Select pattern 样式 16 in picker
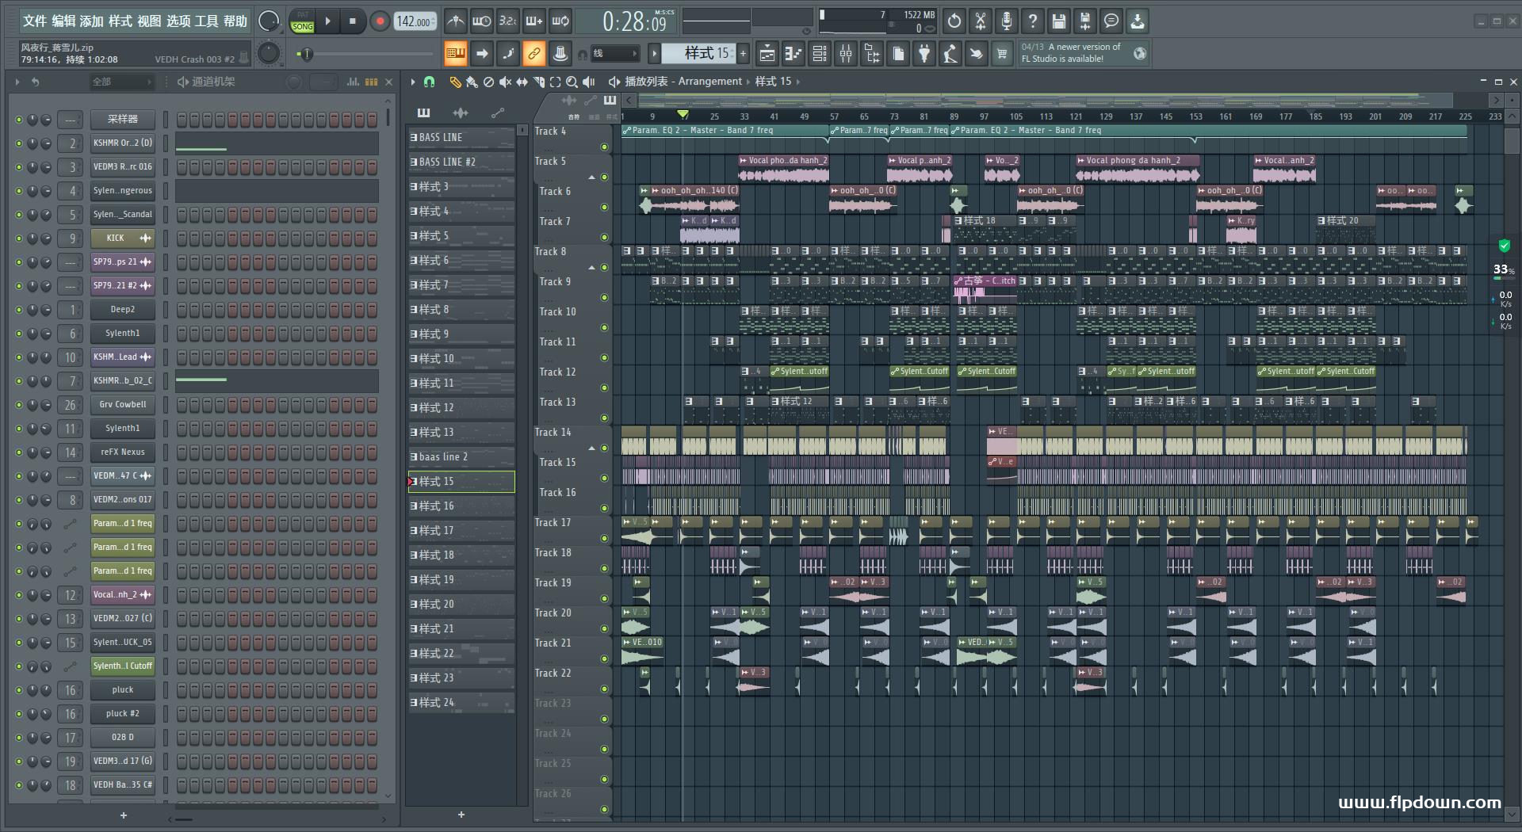This screenshot has width=1522, height=832. pos(461,506)
